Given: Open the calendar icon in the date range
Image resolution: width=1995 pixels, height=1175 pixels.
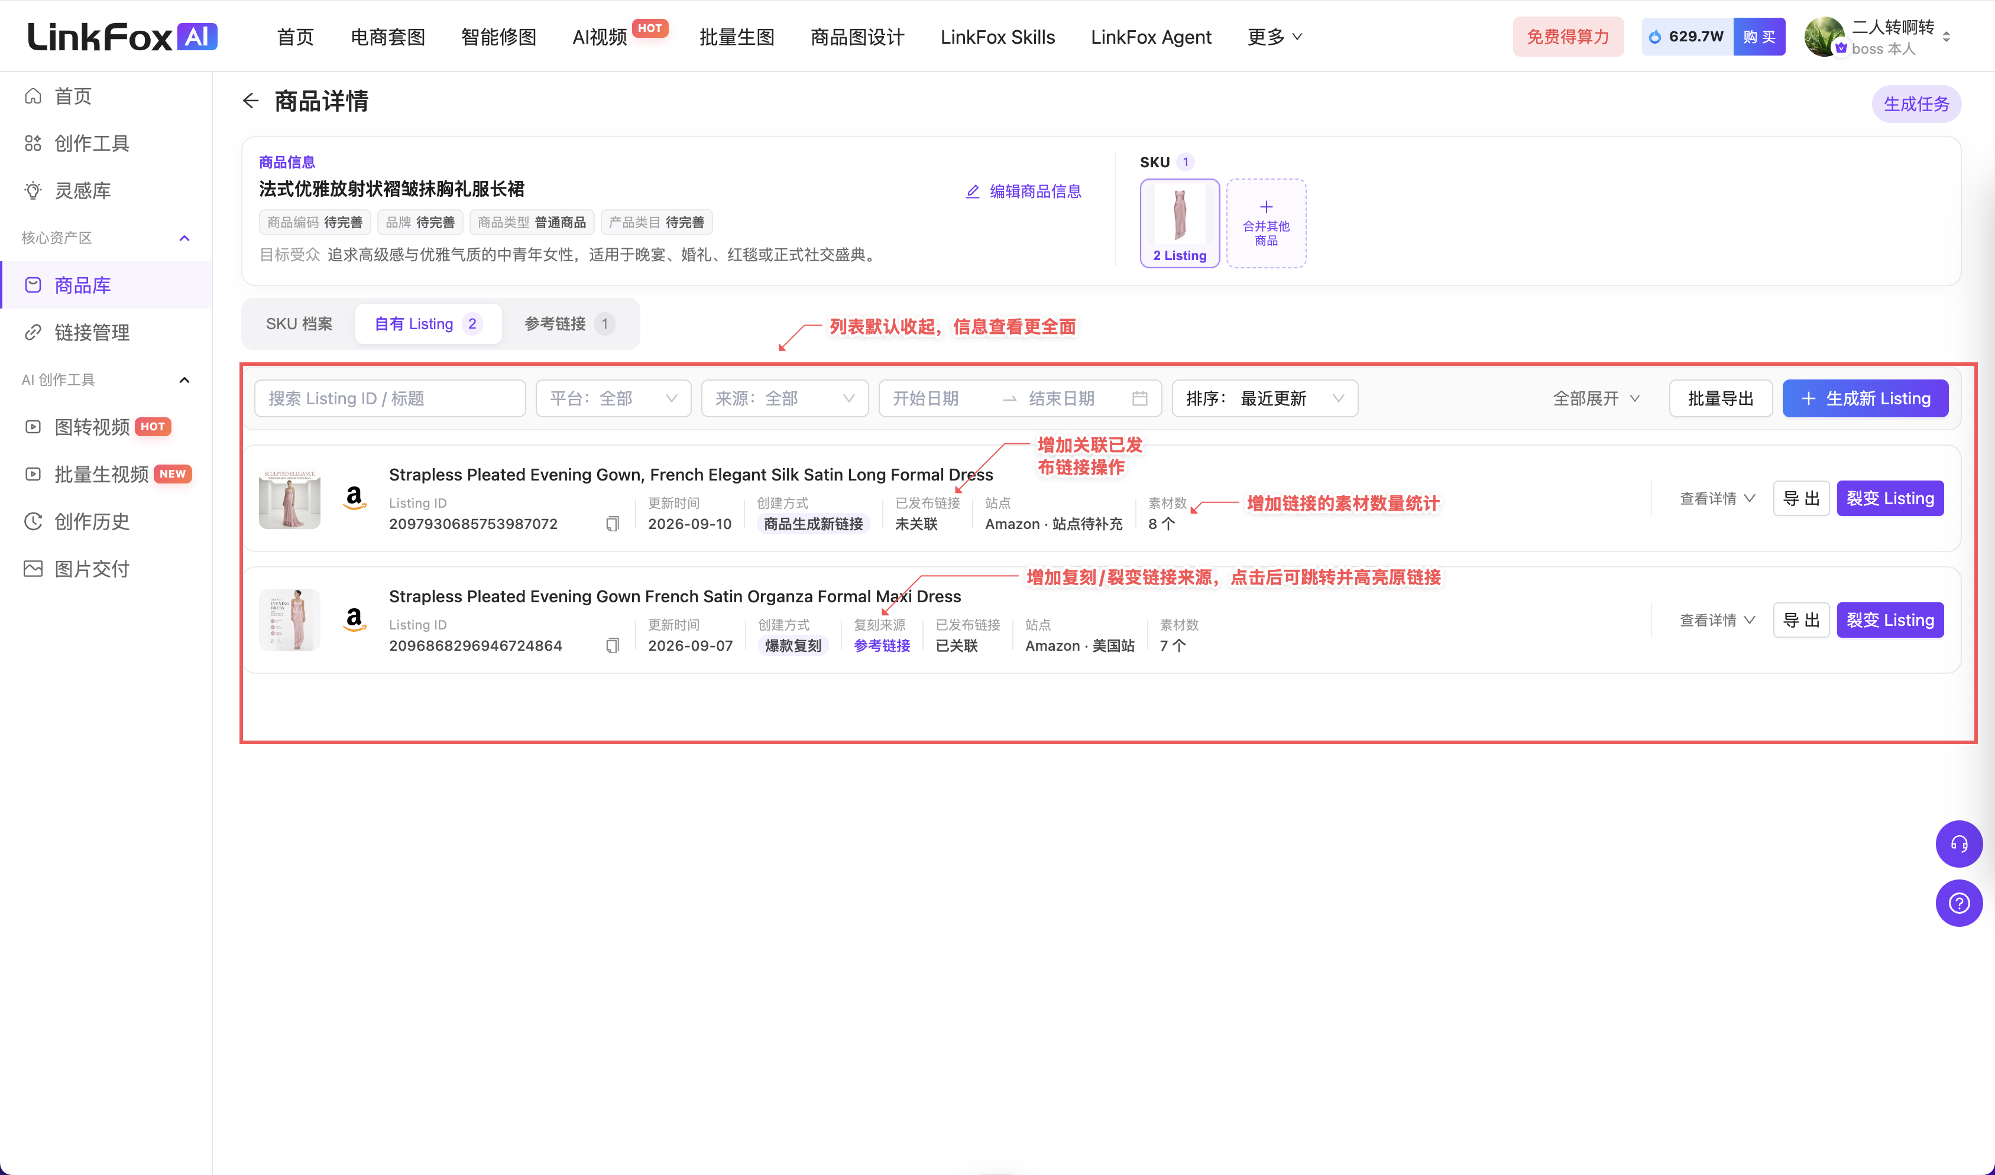Looking at the screenshot, I should [1139, 398].
